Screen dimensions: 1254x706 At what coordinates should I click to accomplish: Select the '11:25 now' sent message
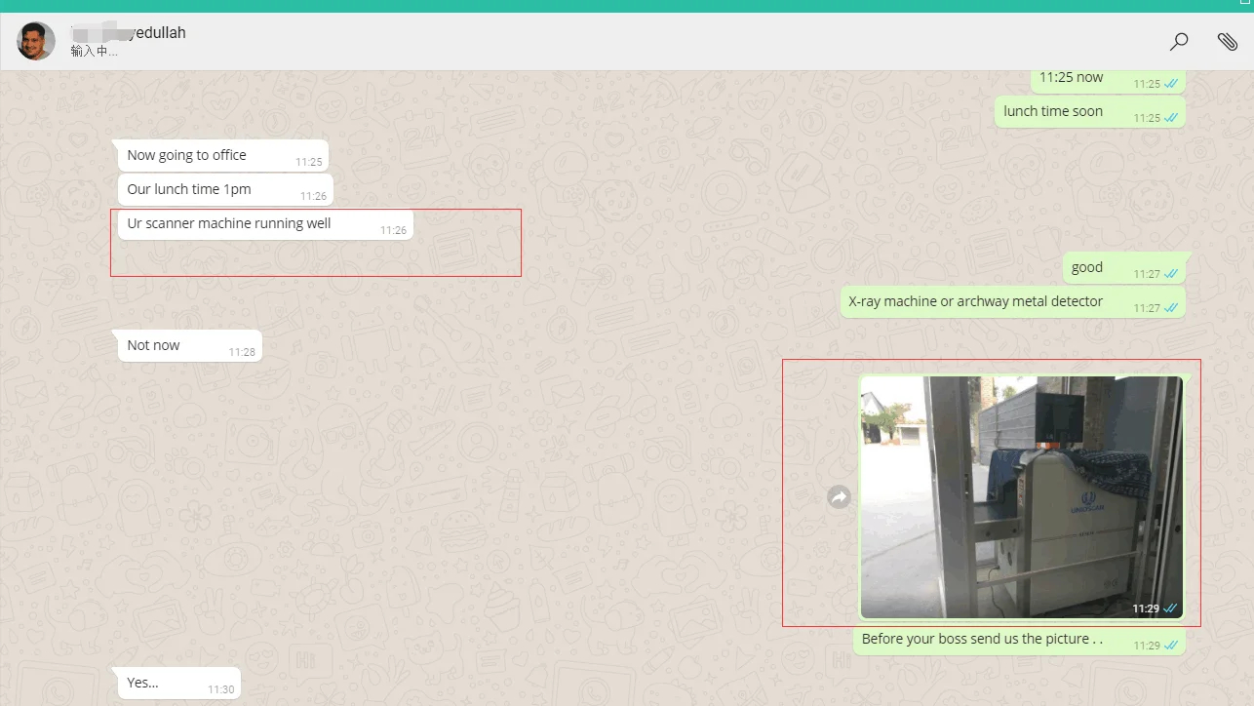coord(1071,77)
